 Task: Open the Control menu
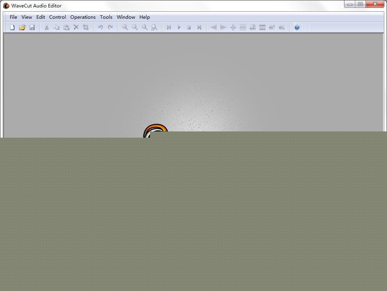coord(57,17)
